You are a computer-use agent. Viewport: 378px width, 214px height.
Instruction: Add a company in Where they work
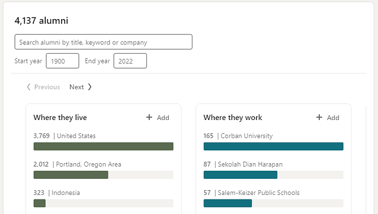(x=328, y=118)
